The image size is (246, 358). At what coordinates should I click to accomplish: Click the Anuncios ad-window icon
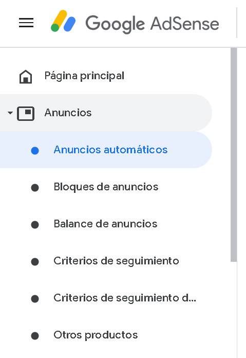26,114
